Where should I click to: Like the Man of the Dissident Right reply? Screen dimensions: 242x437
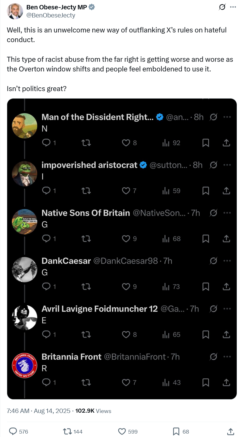coord(126,143)
